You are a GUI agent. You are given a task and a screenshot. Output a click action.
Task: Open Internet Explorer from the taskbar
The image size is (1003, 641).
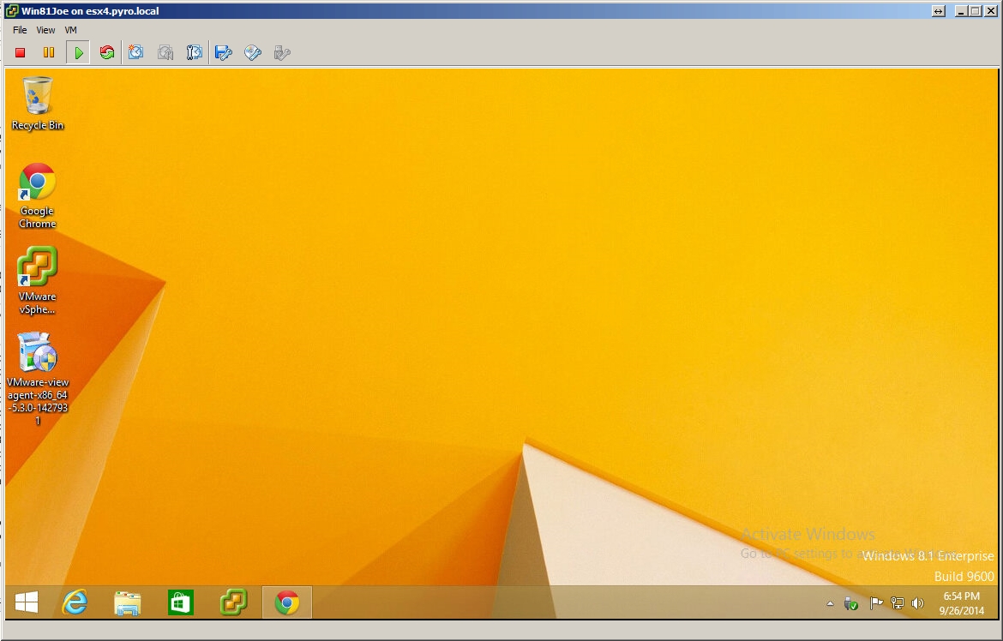click(75, 602)
